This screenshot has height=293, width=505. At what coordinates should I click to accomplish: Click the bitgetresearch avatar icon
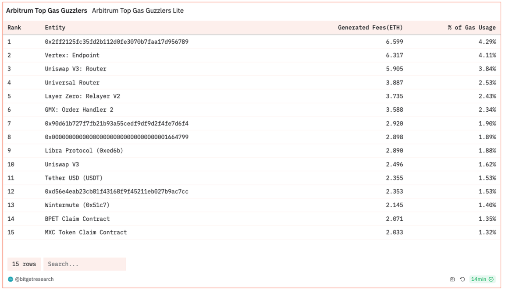pyautogui.click(x=11, y=279)
